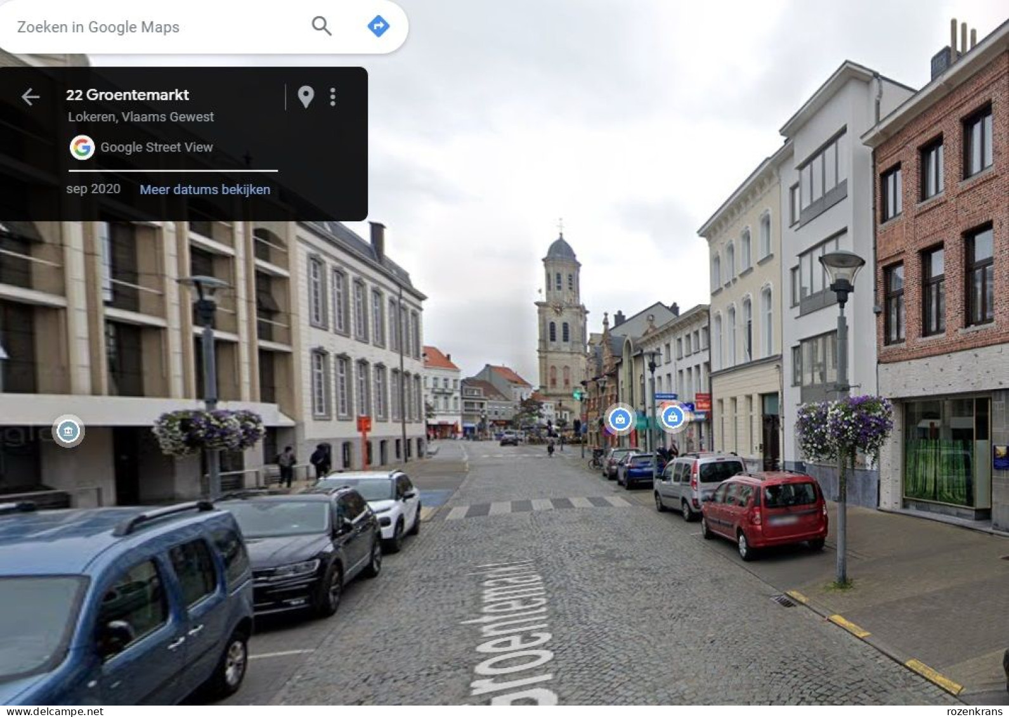
Task: Click the Google logo next to Street View
Action: click(x=82, y=147)
